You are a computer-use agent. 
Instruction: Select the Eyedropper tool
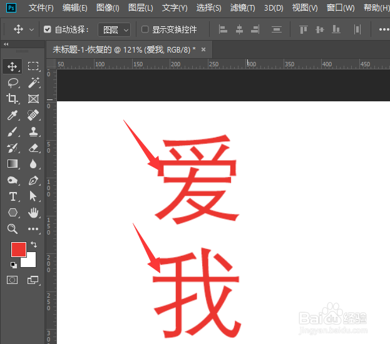tap(12, 115)
